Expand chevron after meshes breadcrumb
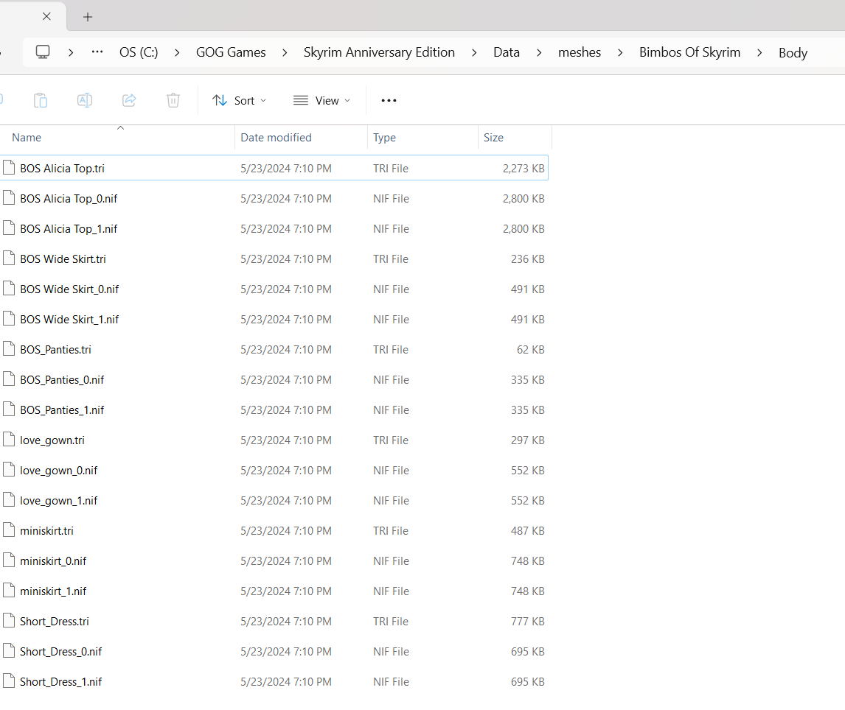This screenshot has height=710, width=845. pos(620,52)
